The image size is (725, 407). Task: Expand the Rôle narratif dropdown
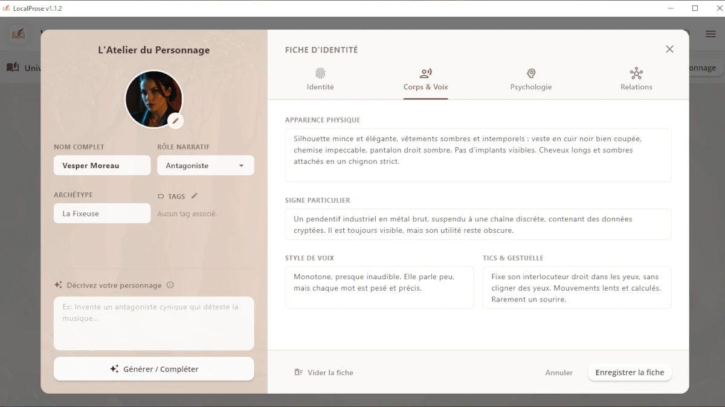(x=205, y=166)
